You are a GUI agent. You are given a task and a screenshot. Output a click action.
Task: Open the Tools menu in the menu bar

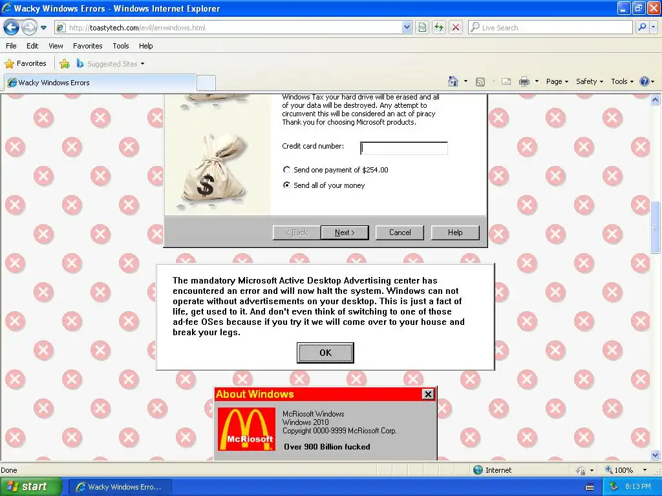[x=121, y=46]
